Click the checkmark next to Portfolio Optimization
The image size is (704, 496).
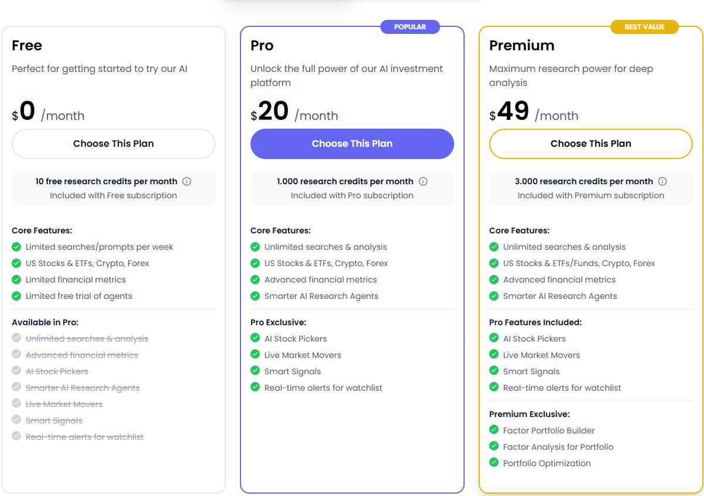[x=494, y=463]
